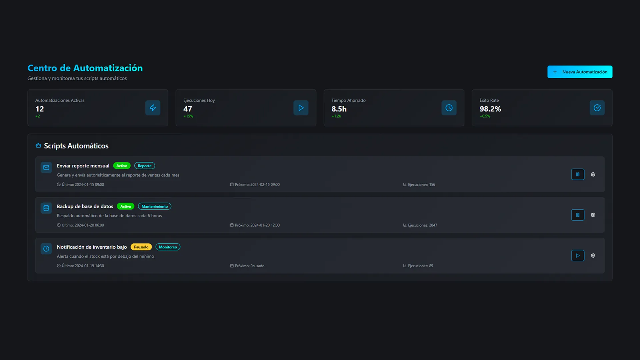
Task: Click the lightning bolt icon in Automatizaciones Activas
Action: click(153, 108)
